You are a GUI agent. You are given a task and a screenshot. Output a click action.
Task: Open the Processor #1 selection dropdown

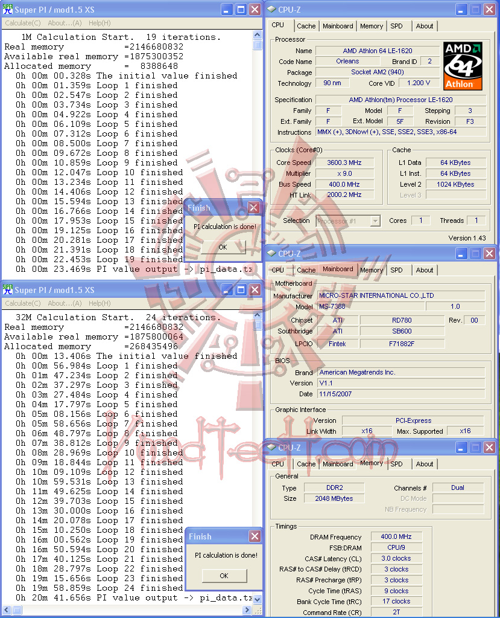tap(375, 220)
